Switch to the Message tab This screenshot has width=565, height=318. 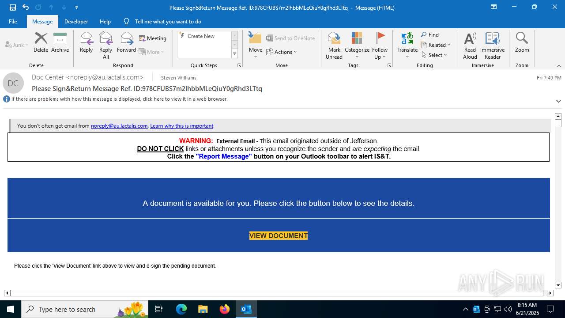42,22
